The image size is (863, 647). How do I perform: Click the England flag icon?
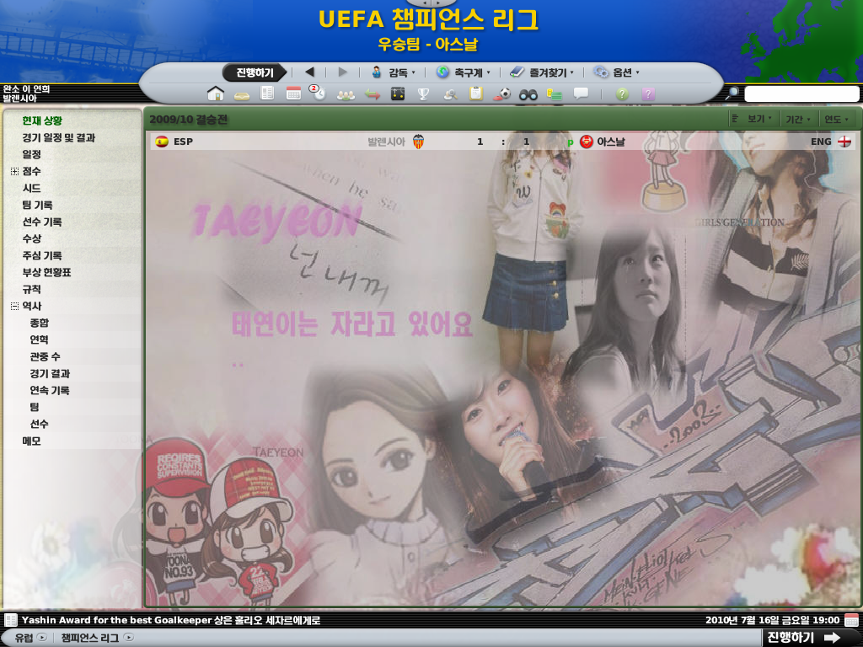[x=844, y=142]
